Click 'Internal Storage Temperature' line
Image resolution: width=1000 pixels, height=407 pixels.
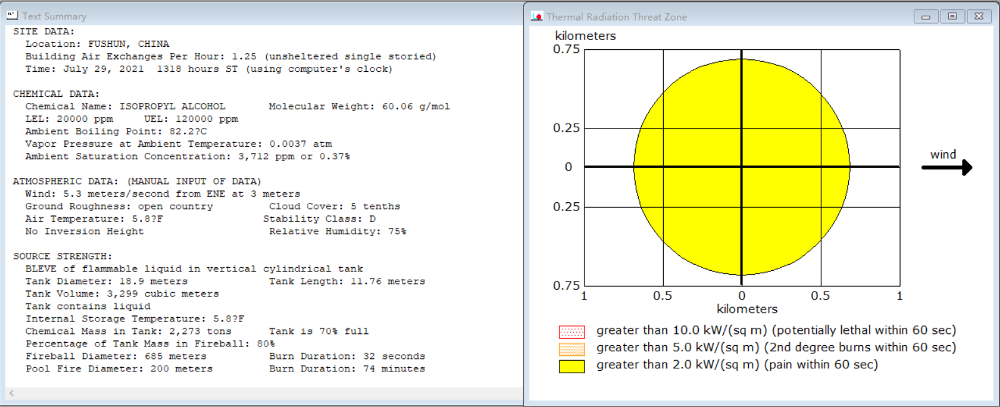(x=134, y=318)
